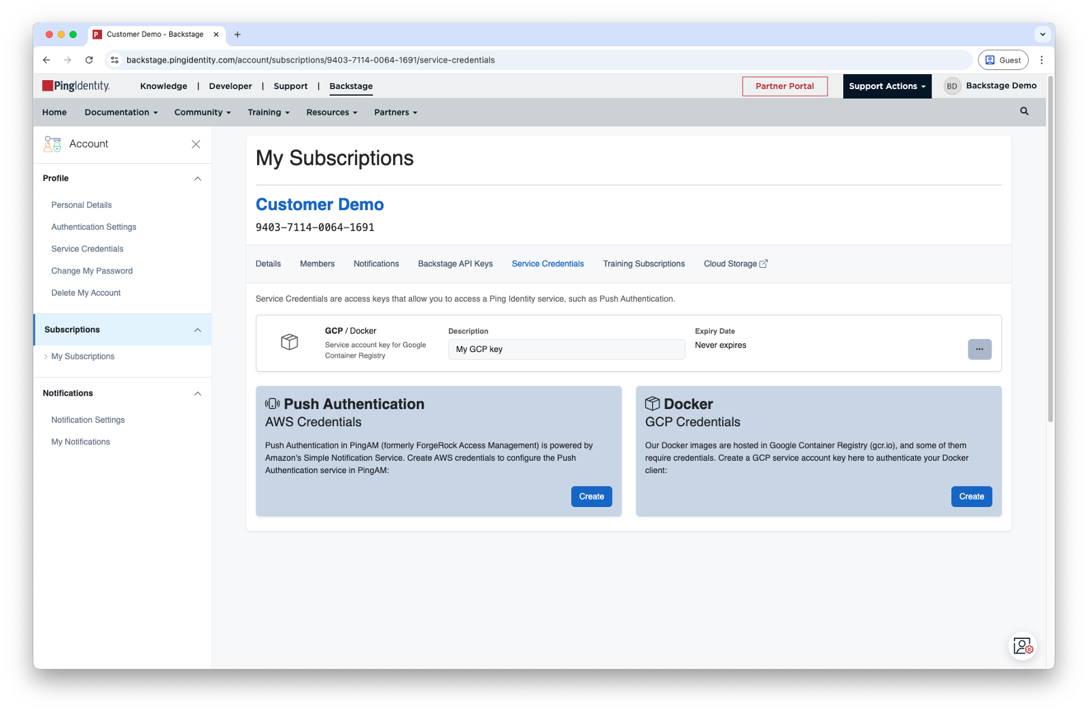
Task: Collapse the Notifications sidebar section
Action: pos(198,394)
